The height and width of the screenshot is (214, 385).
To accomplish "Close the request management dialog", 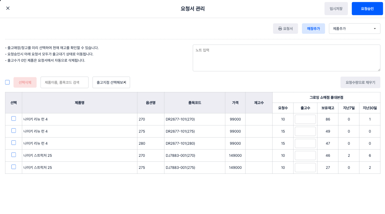I will pos(8,8).
